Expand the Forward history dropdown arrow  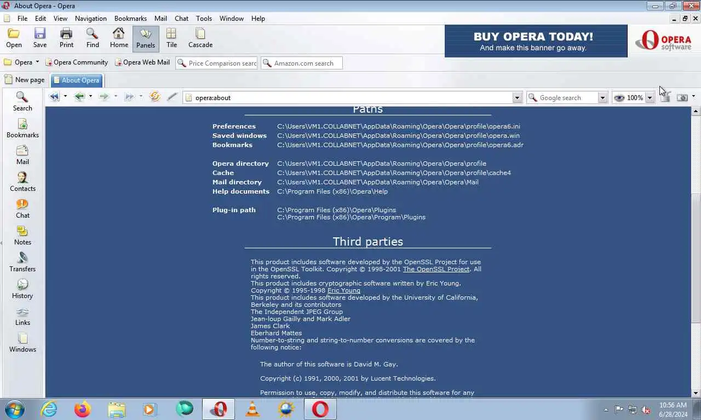coord(116,97)
